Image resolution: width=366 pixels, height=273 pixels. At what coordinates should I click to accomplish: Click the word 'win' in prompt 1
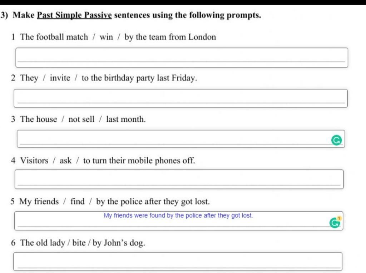(106, 37)
